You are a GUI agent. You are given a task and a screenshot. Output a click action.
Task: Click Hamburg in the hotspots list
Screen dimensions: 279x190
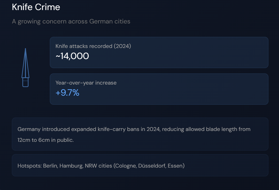(71, 166)
